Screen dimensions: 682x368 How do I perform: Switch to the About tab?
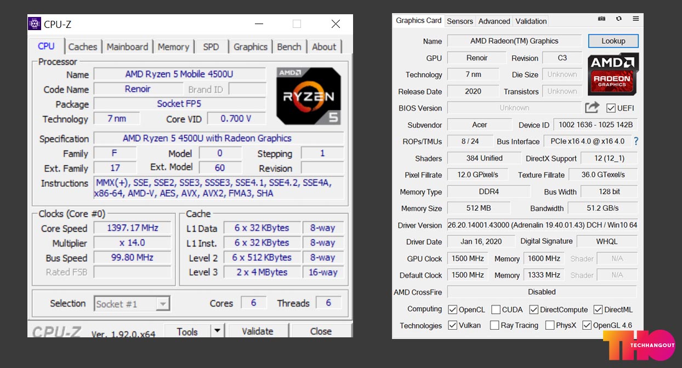pyautogui.click(x=324, y=47)
